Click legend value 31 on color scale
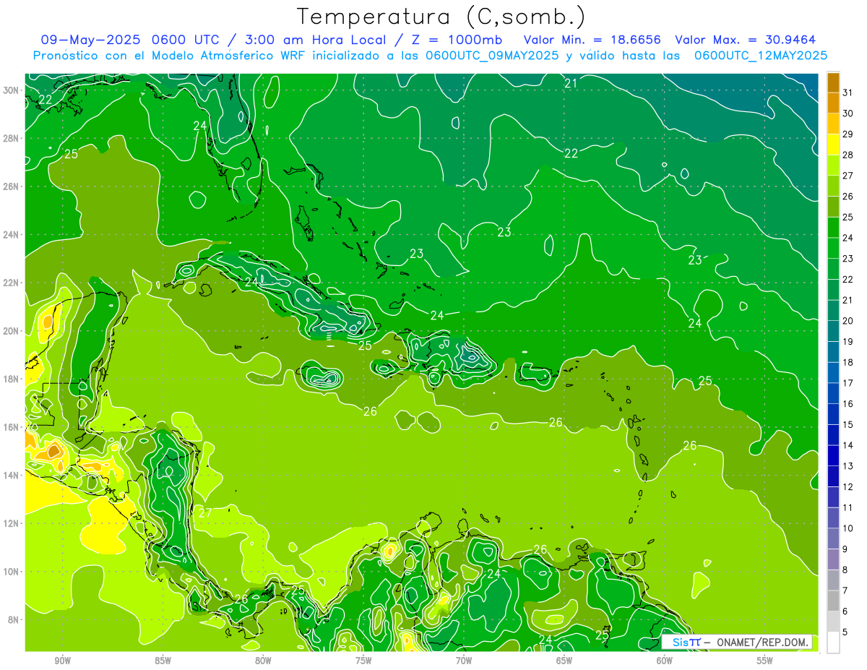 coord(847,93)
